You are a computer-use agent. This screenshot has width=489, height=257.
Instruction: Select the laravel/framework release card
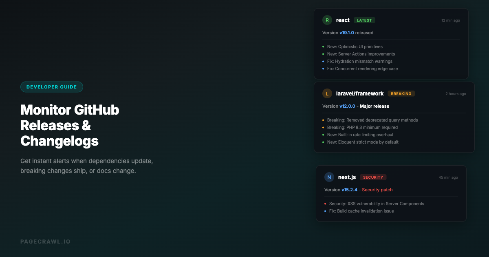[x=393, y=117]
